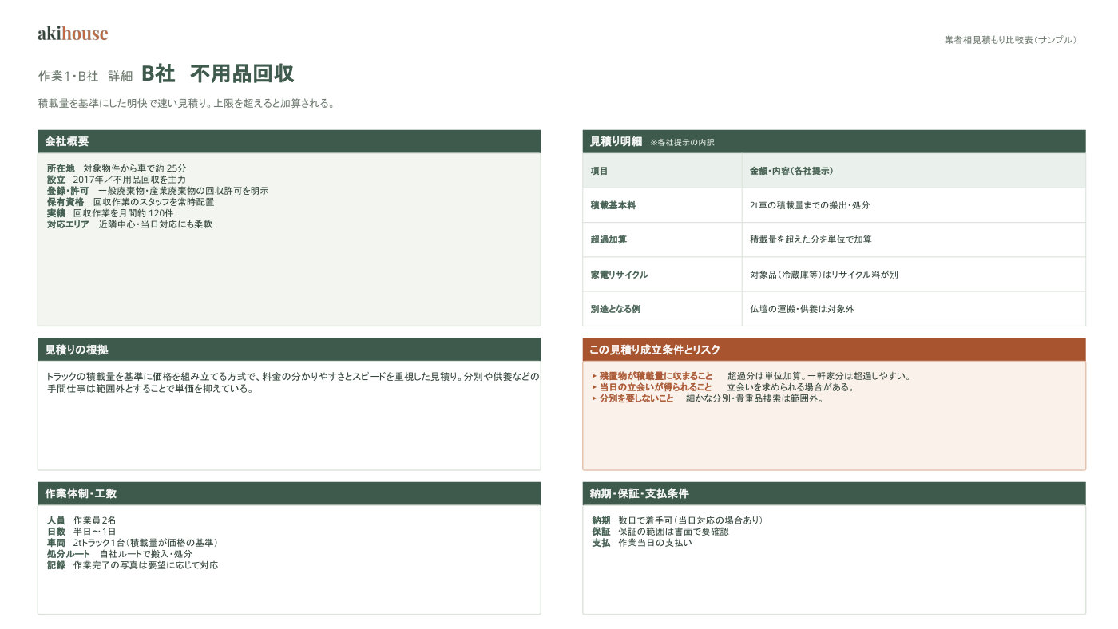Select the 作業体制・工数 section header

(289, 493)
